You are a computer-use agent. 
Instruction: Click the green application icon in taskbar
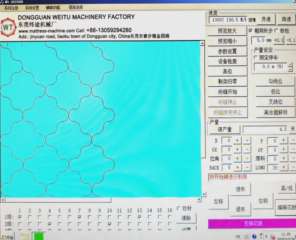(x=38, y=237)
